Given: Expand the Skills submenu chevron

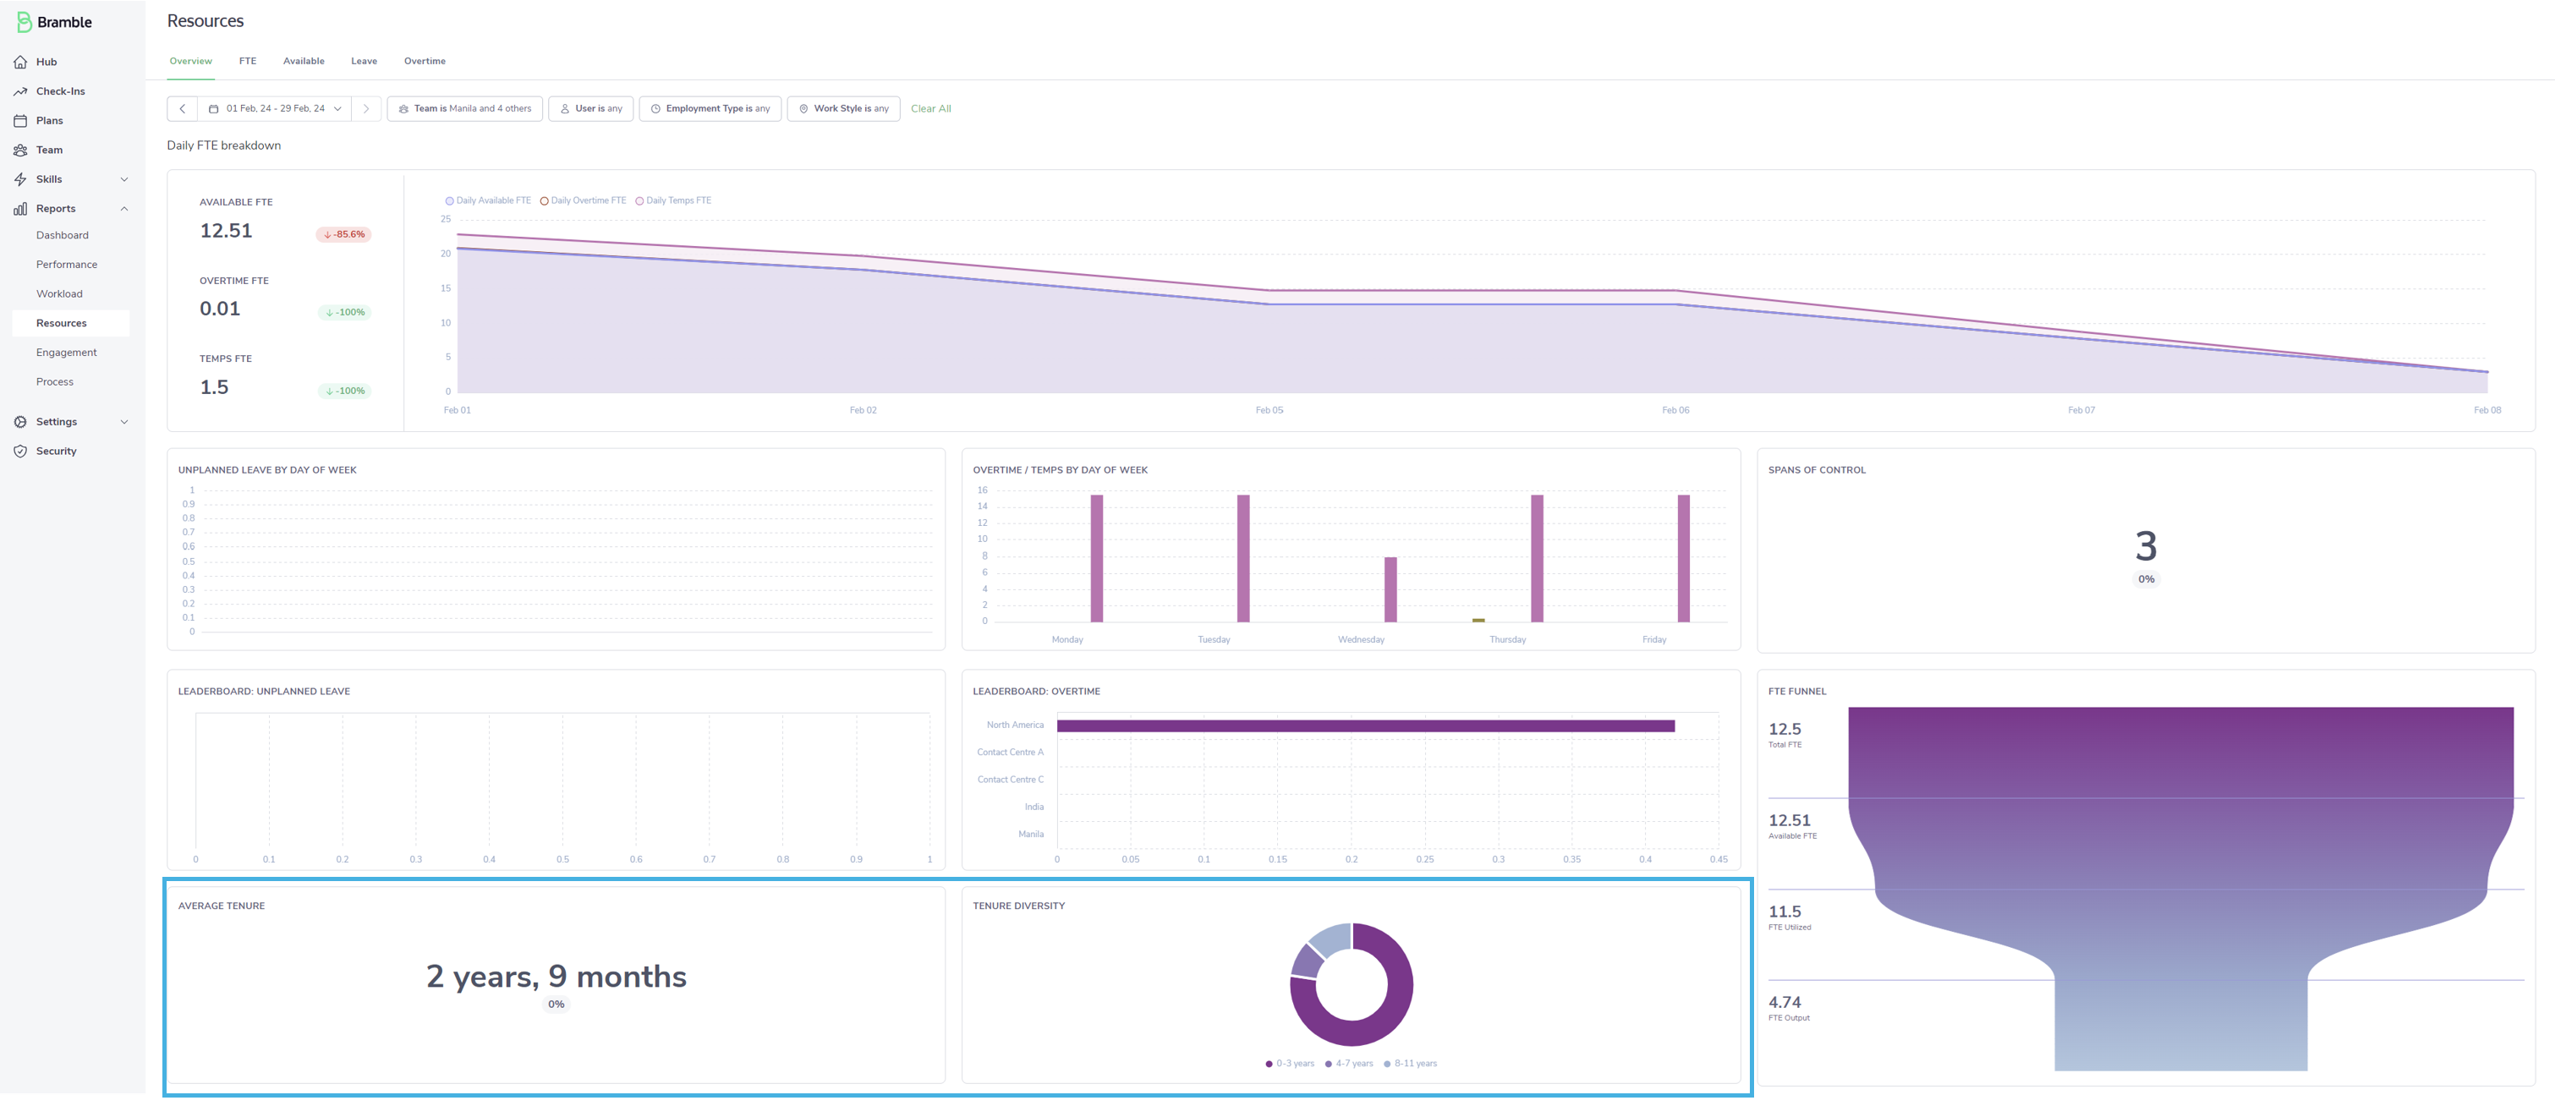Looking at the screenshot, I should tap(124, 179).
